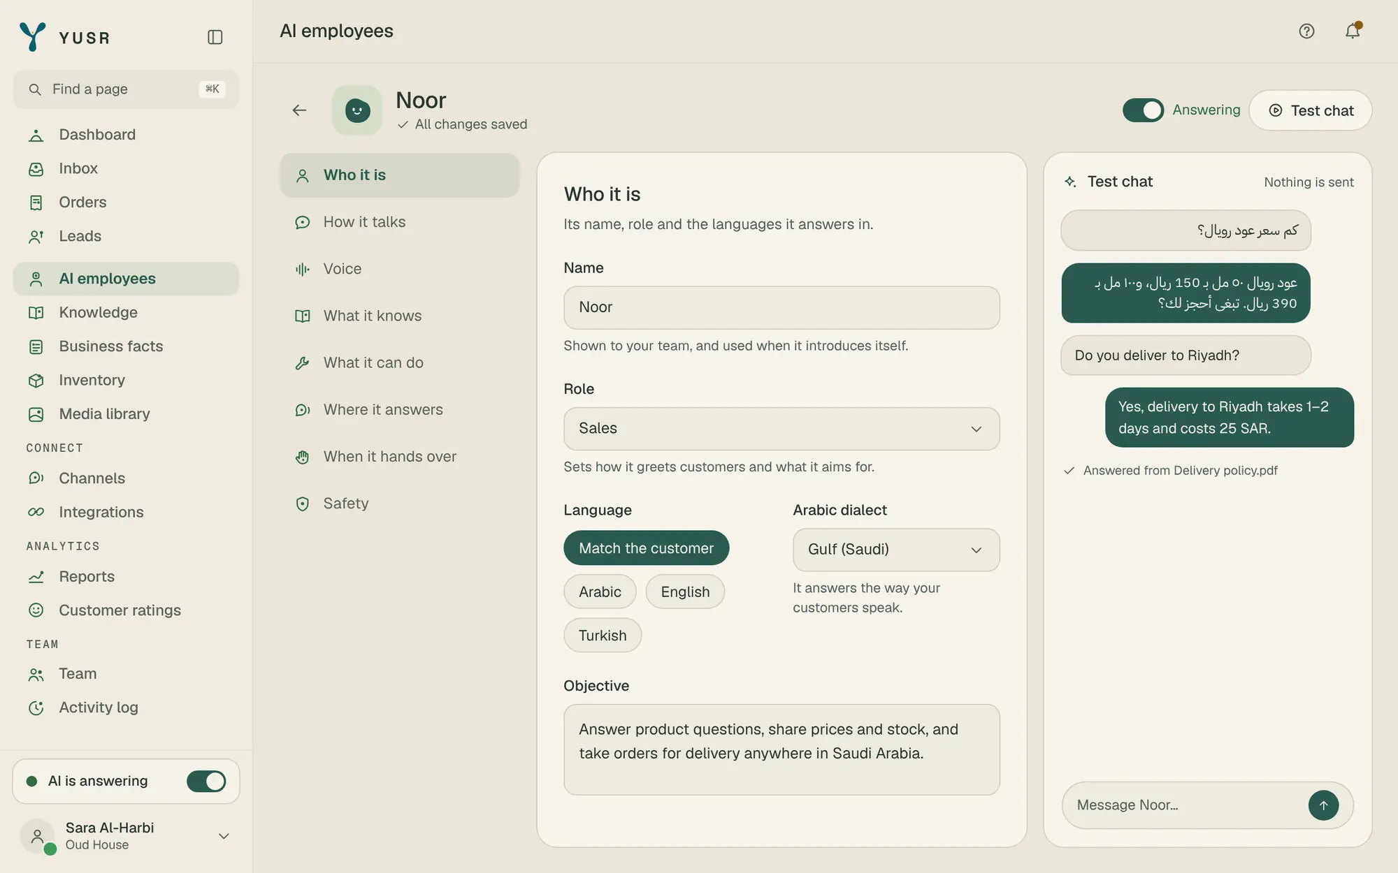
Task: Open Customer ratings
Action: coord(126,610)
